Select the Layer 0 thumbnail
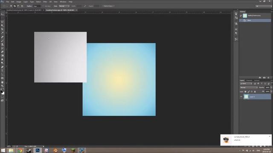The height and width of the screenshot is (153, 273). point(246,96)
